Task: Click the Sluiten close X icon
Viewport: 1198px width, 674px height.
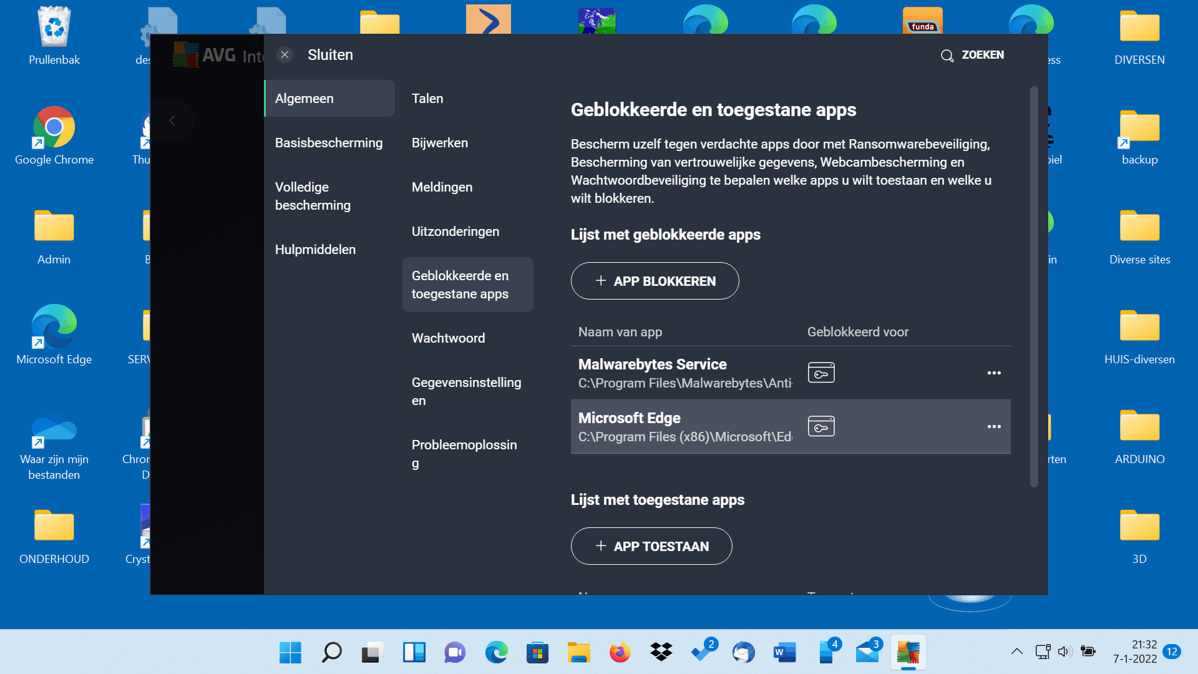Action: (x=285, y=55)
